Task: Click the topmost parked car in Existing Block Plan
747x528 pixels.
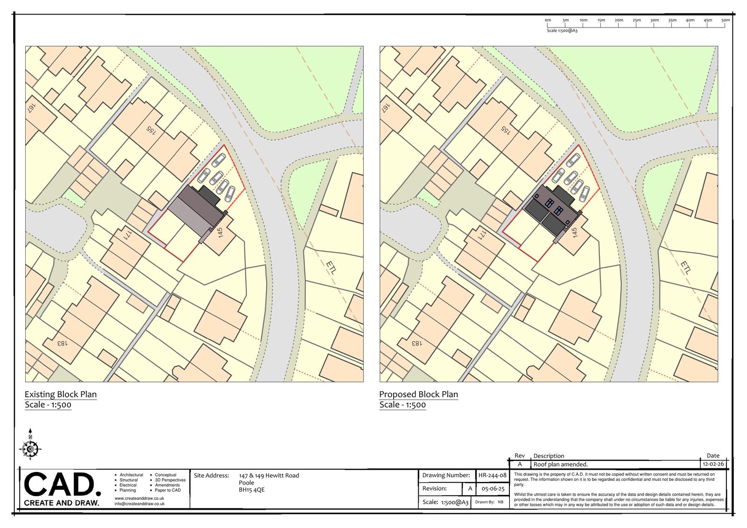Action: click(218, 160)
